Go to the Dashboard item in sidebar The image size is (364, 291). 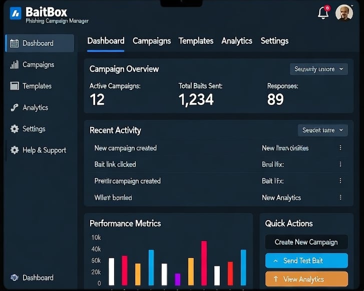pyautogui.click(x=40, y=43)
